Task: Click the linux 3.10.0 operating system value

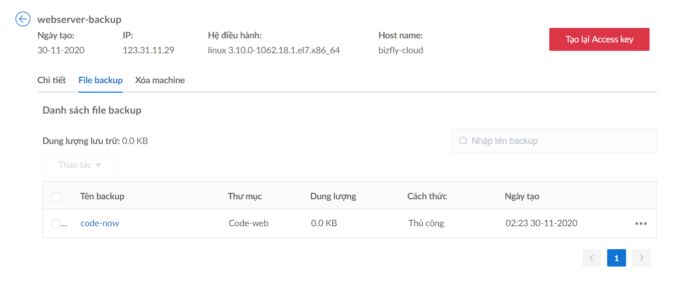Action: (x=274, y=50)
